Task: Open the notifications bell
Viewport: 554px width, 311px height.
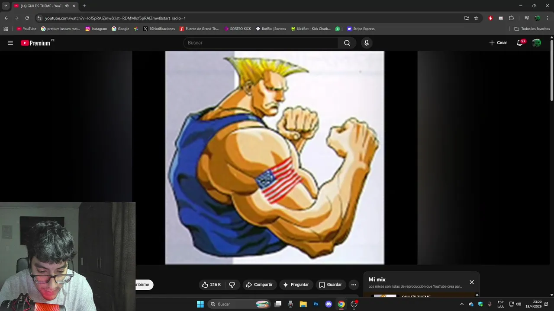Action: [x=520, y=43]
